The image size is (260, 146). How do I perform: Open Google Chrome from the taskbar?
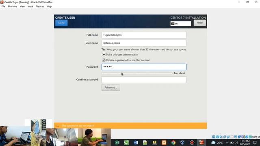click(x=173, y=142)
